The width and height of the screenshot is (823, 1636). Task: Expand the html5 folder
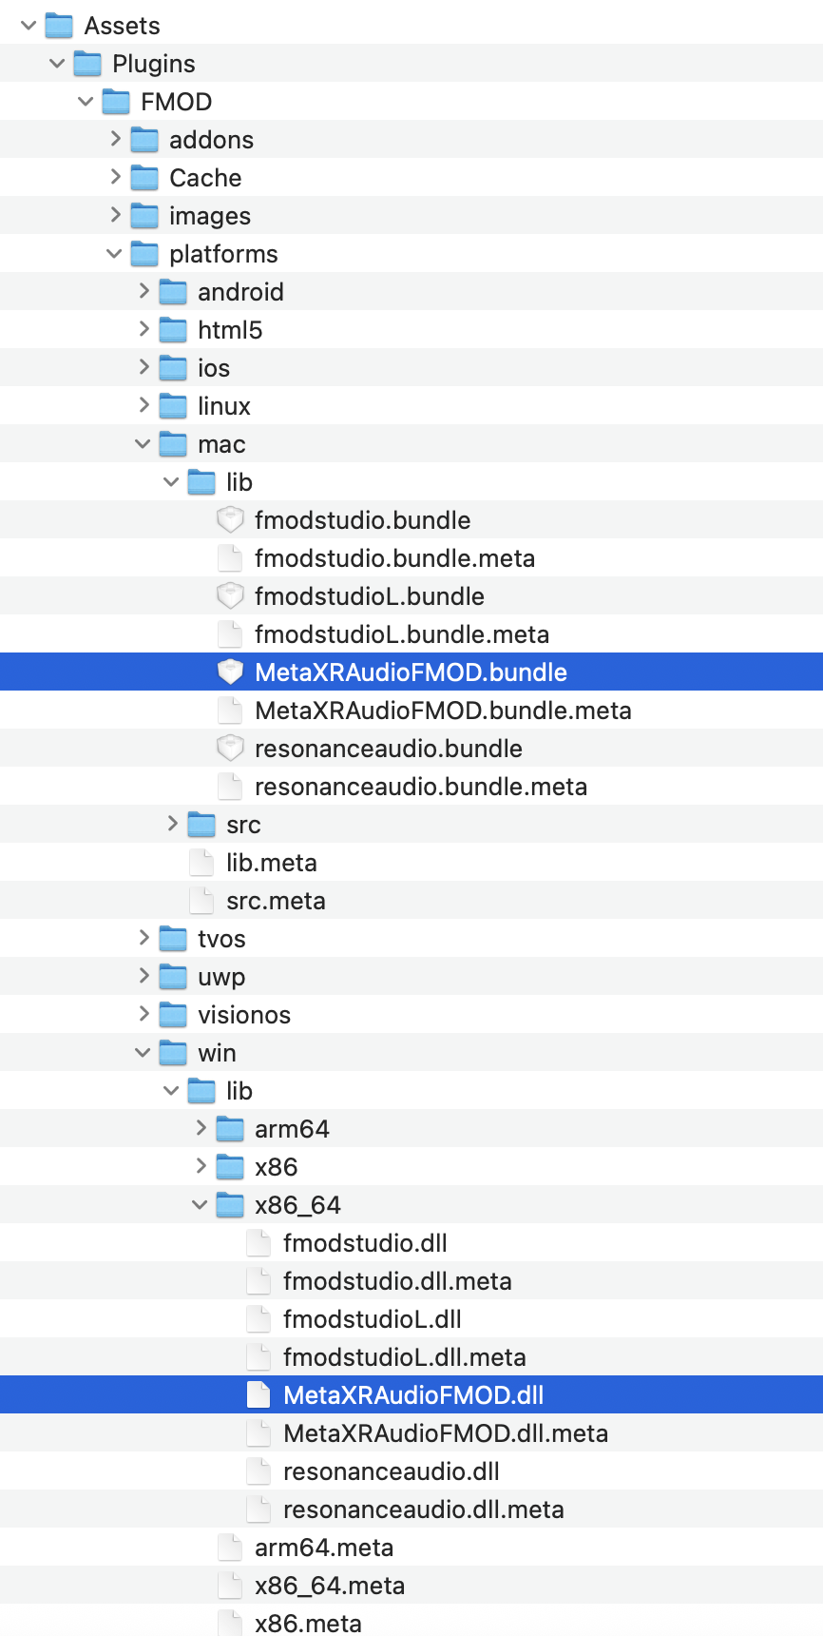coord(144,329)
